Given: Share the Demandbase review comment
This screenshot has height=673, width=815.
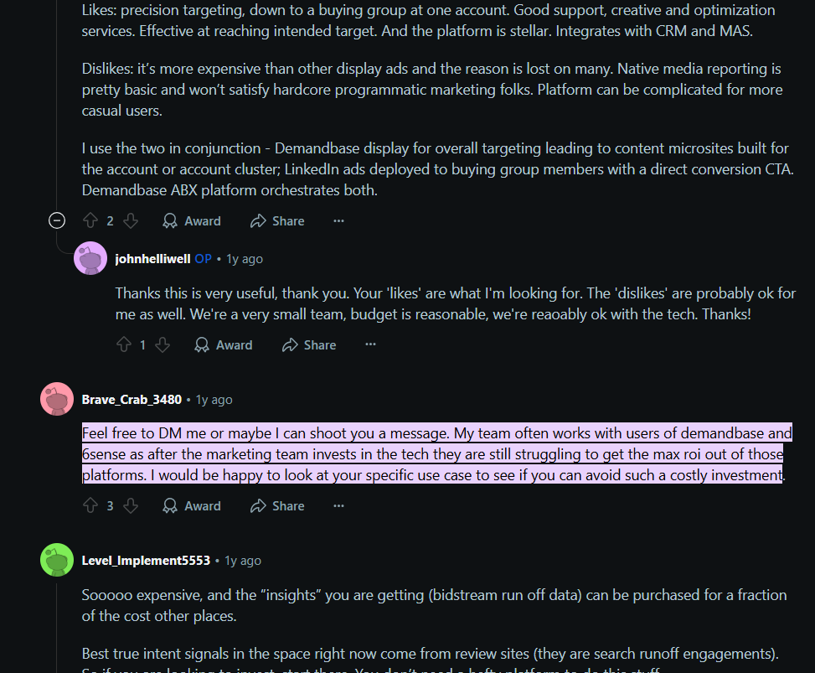Looking at the screenshot, I should 277,221.
